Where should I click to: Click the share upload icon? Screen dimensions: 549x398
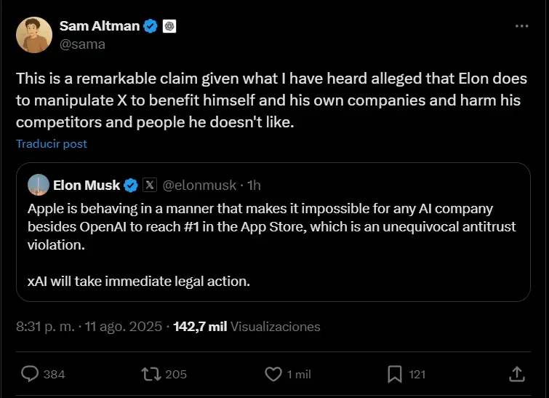(x=517, y=373)
